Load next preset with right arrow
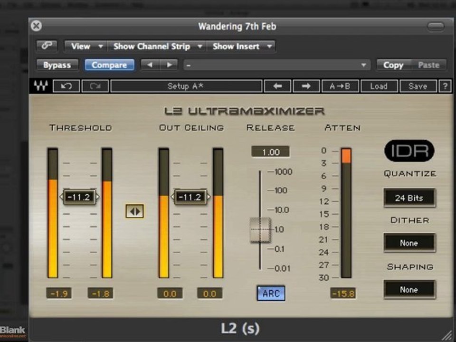 click(306, 86)
